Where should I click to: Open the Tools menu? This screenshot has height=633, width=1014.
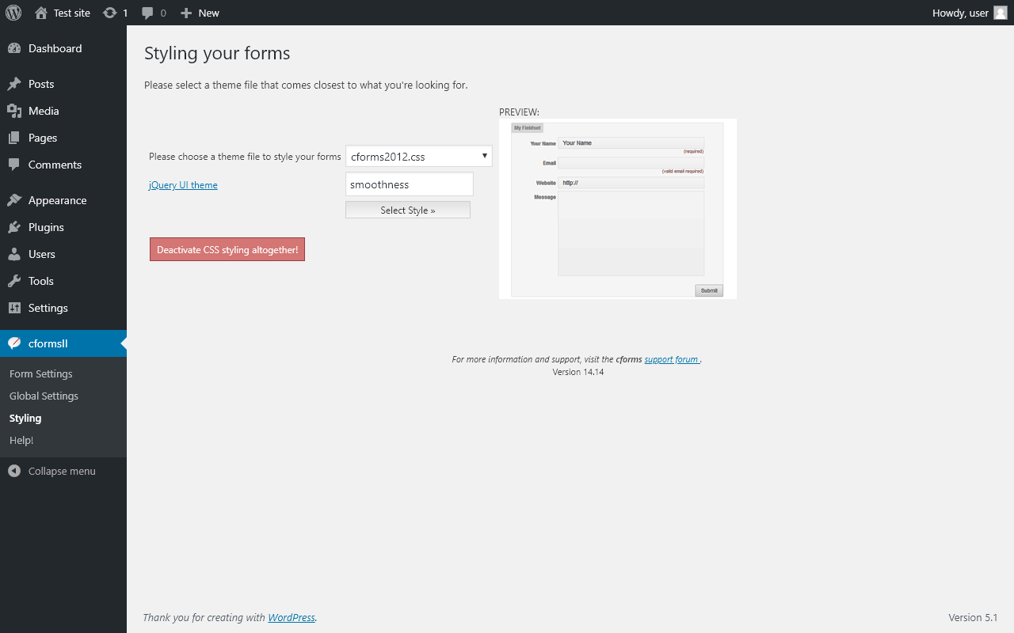[x=63, y=281]
